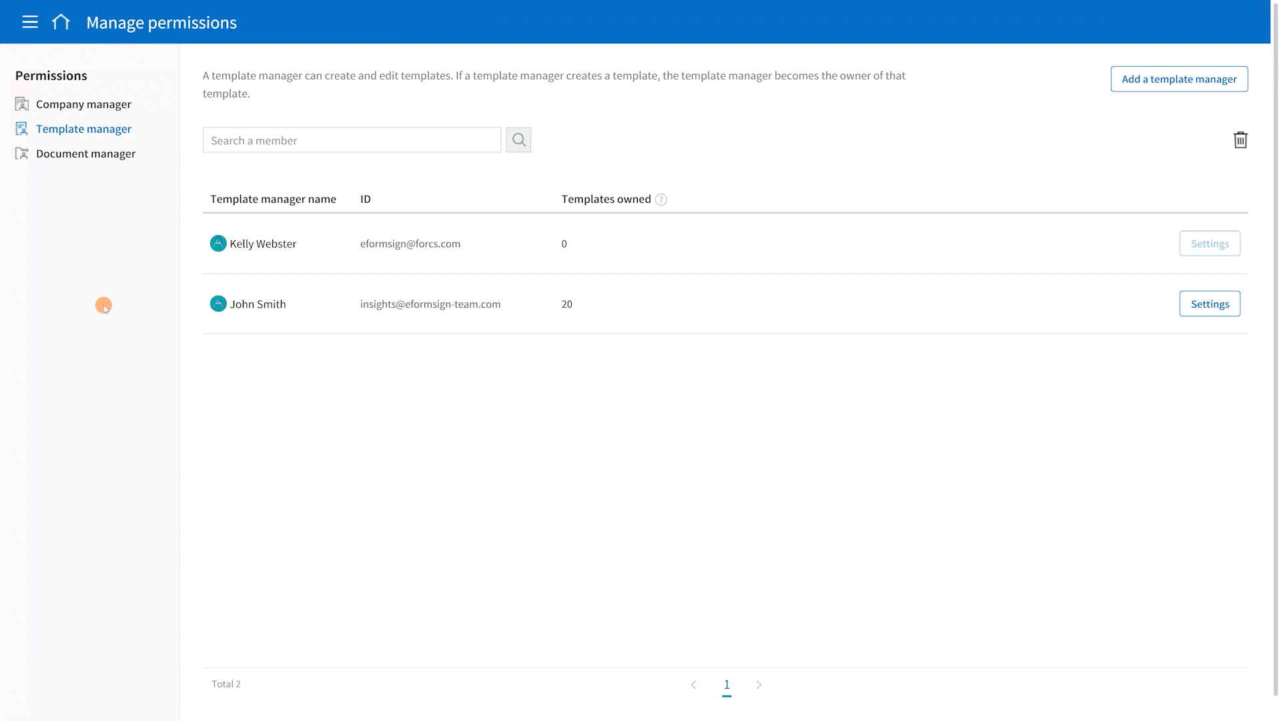This screenshot has width=1281, height=721.
Task: Go to the next page arrow
Action: click(759, 685)
